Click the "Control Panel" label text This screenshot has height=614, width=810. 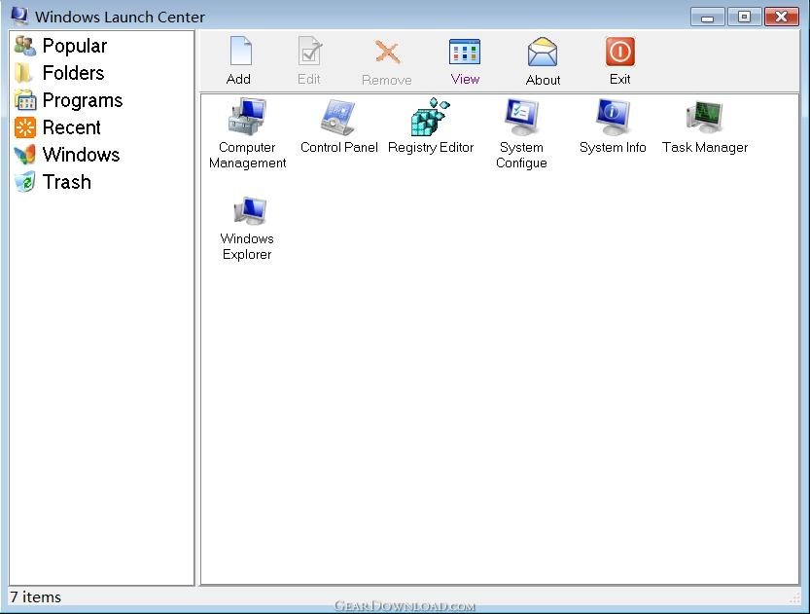[338, 147]
